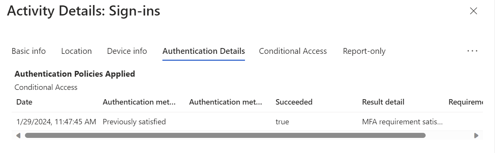Click the Result detail column header
The width and height of the screenshot is (495, 153).
[x=383, y=102]
